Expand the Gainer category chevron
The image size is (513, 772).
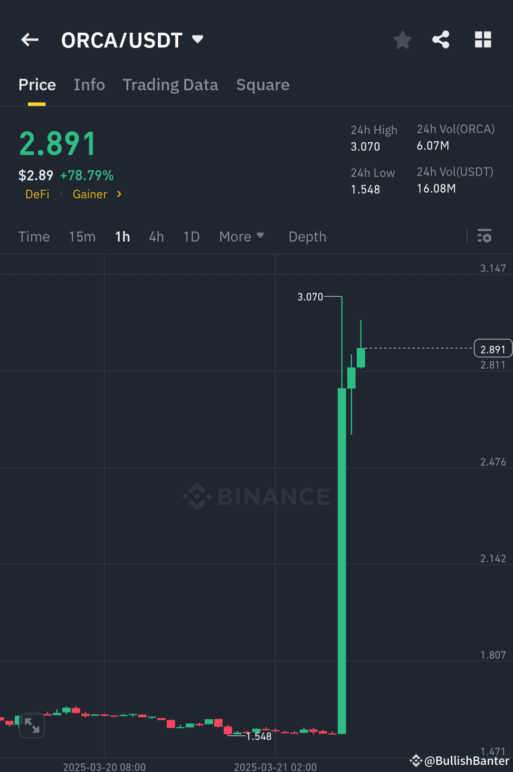coord(118,194)
